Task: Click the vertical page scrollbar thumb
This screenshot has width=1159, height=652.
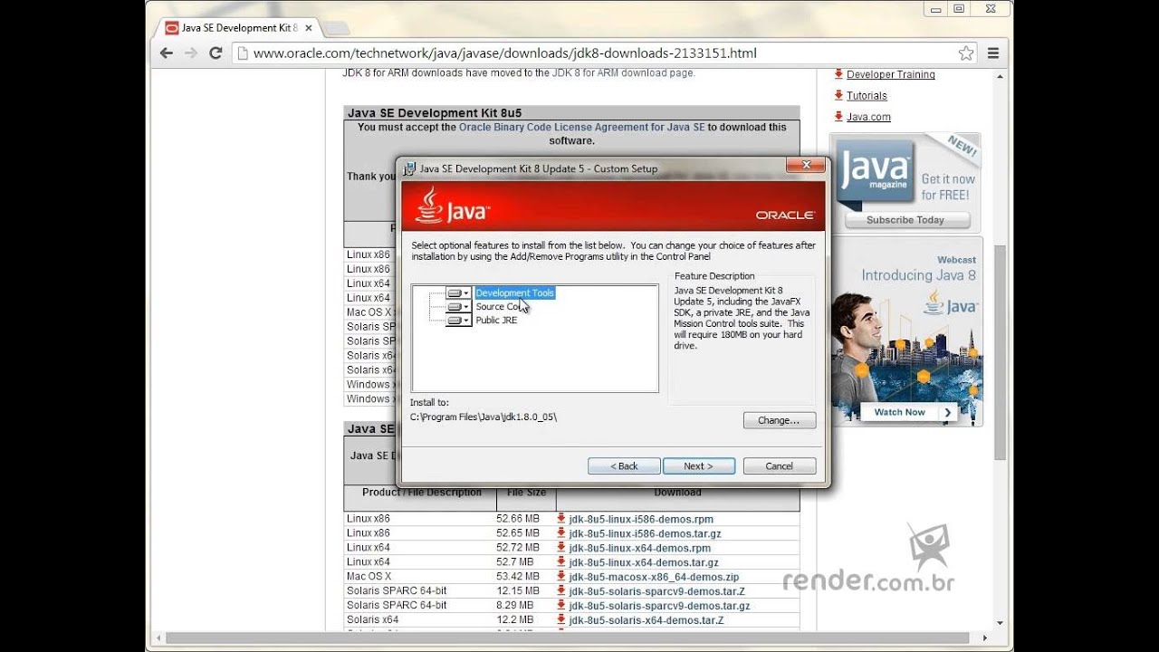Action: [1000, 352]
